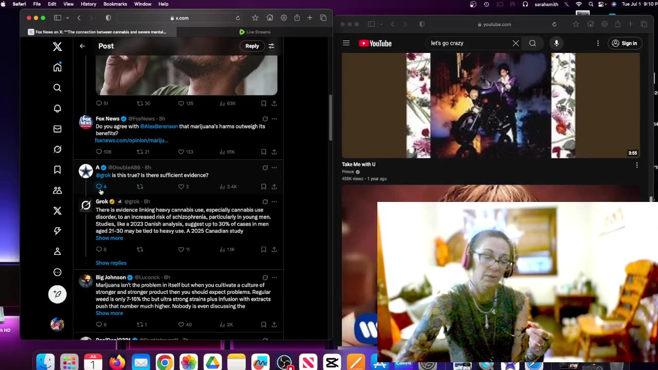
Task: Open Profile in X sidebar
Action: click(x=57, y=251)
